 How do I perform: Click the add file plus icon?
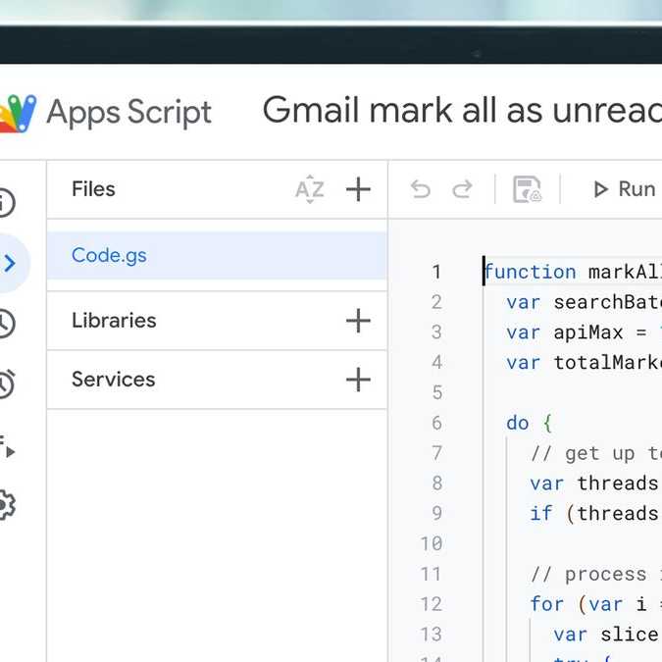click(359, 189)
